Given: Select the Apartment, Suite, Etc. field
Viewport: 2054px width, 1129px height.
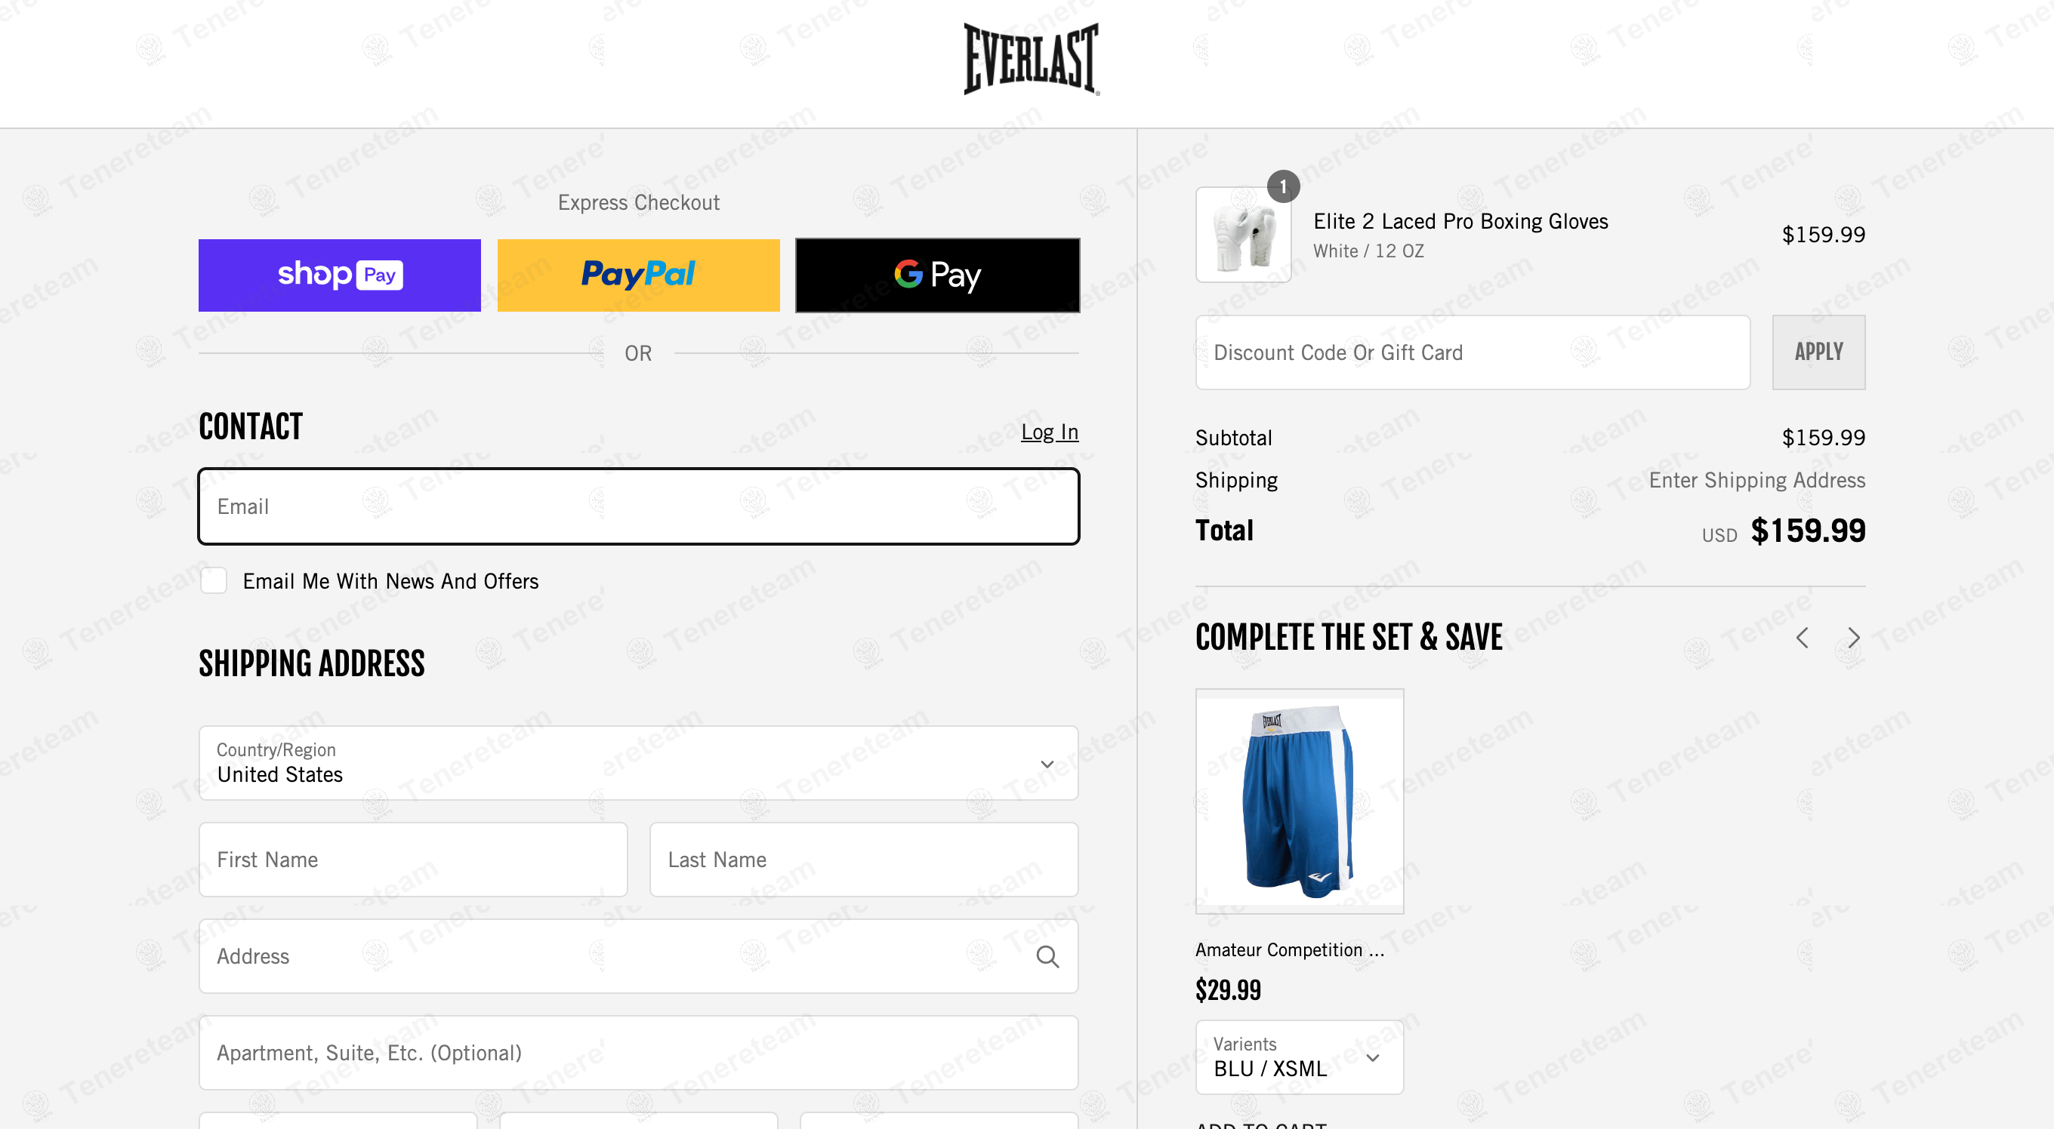Looking at the screenshot, I should coord(638,1053).
